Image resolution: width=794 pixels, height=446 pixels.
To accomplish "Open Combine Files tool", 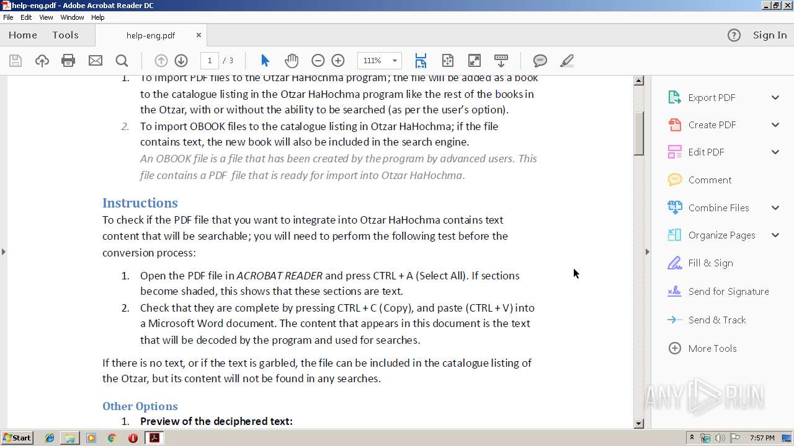I will [718, 208].
